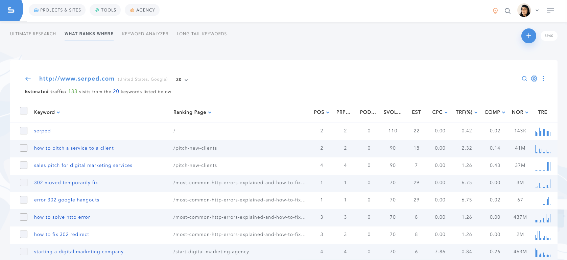The height and width of the screenshot is (260, 567).
Task: Open the user avatar profile picture
Action: pos(524,10)
